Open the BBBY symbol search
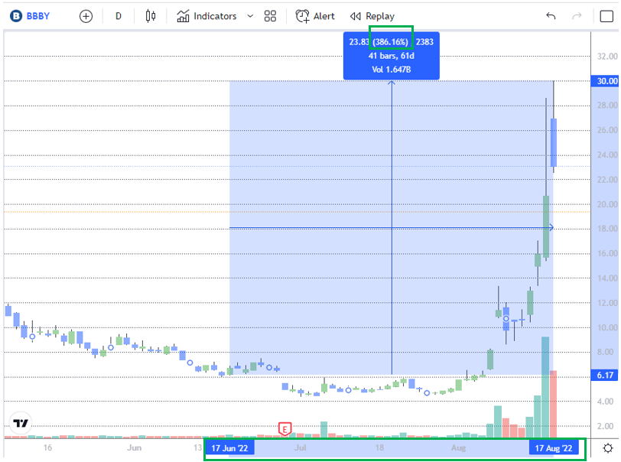 (x=38, y=16)
